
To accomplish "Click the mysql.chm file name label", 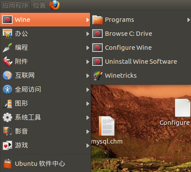I will [x=107, y=142].
